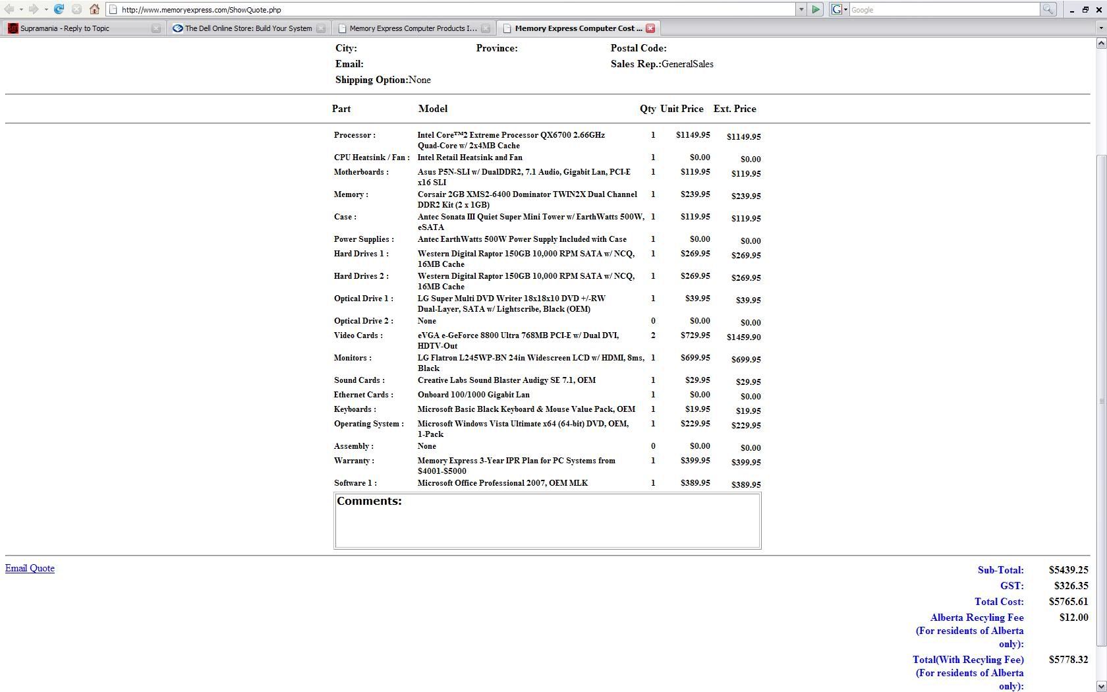Click the Model column header
Screen dimensions: 1107x692
click(x=433, y=109)
